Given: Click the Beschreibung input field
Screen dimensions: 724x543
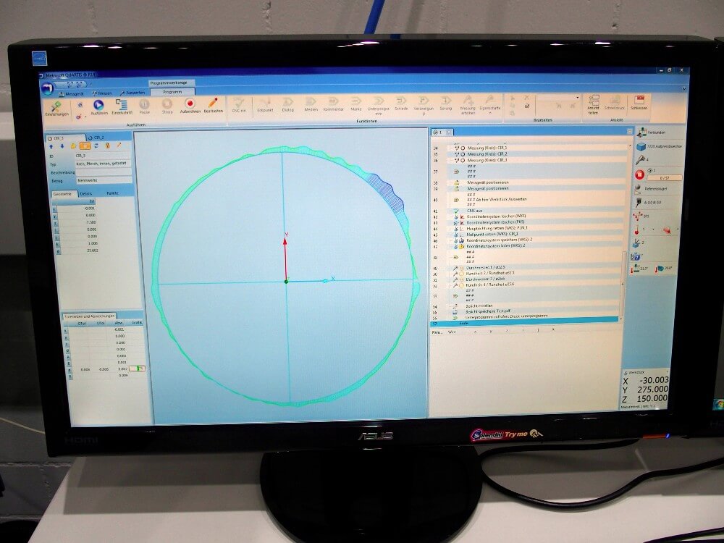Looking at the screenshot, I should 104,172.
